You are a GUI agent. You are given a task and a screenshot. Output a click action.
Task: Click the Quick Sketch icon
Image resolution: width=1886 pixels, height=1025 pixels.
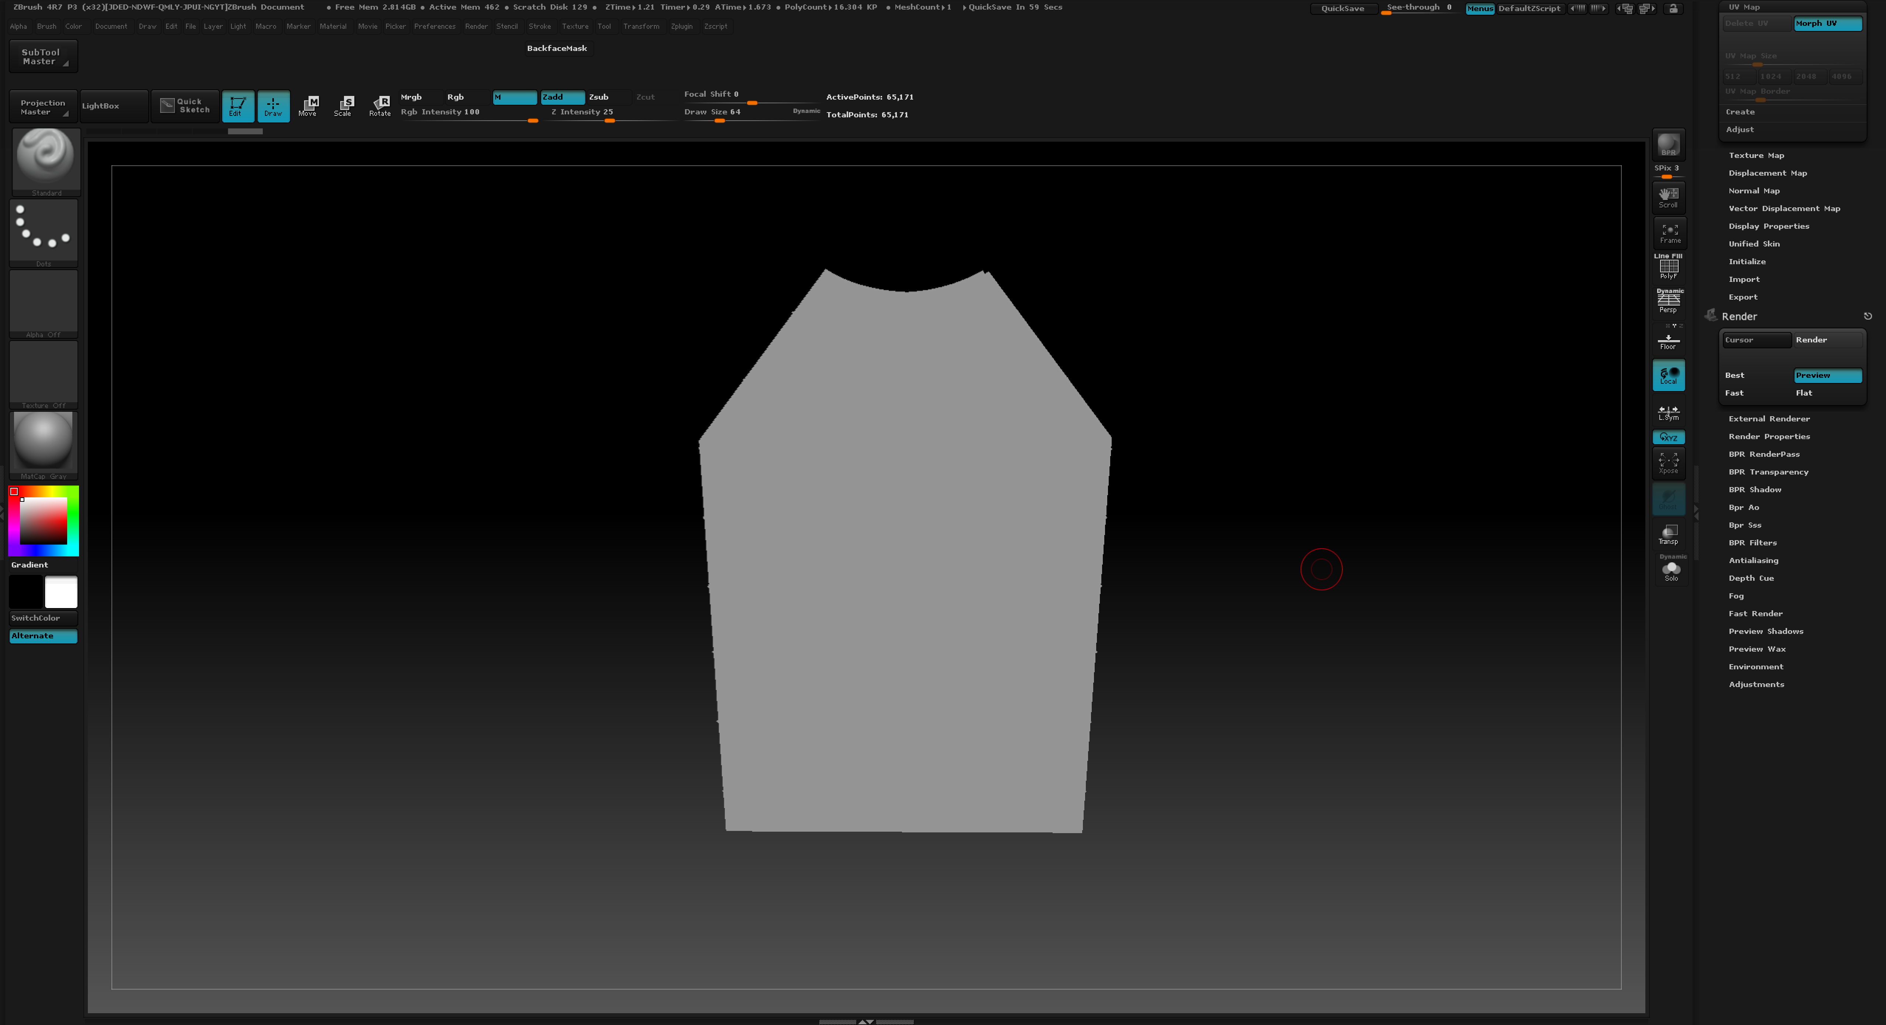point(185,106)
